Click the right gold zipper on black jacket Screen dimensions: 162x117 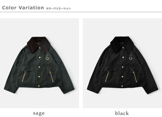pyautogui.click(x=135, y=77)
